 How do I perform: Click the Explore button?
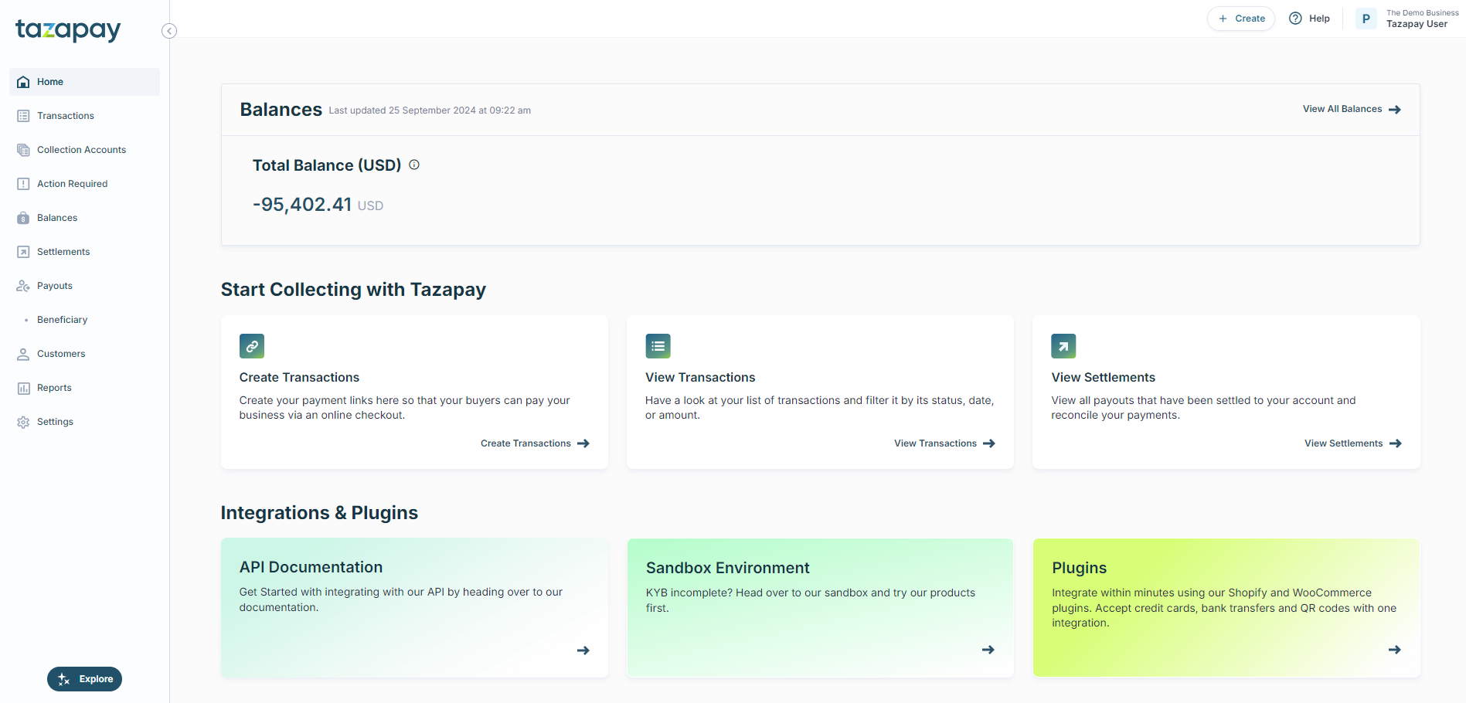(84, 679)
